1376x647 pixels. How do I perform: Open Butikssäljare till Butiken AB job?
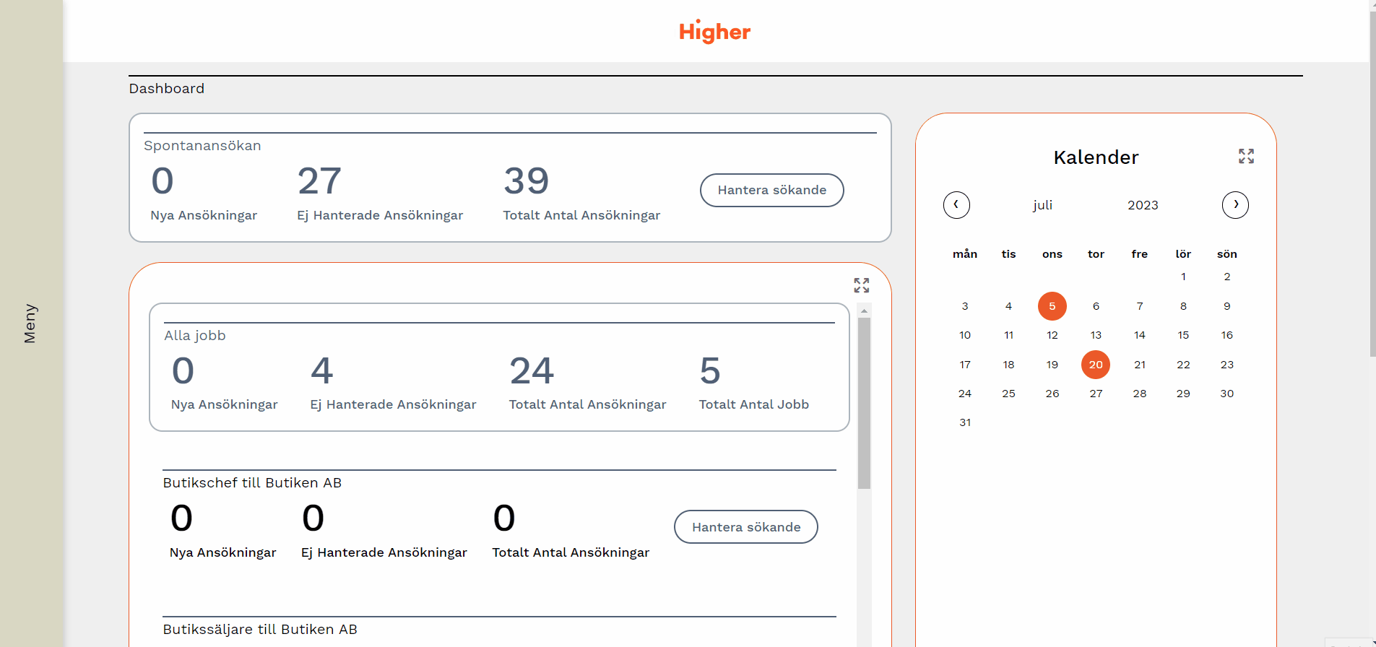[x=260, y=630]
